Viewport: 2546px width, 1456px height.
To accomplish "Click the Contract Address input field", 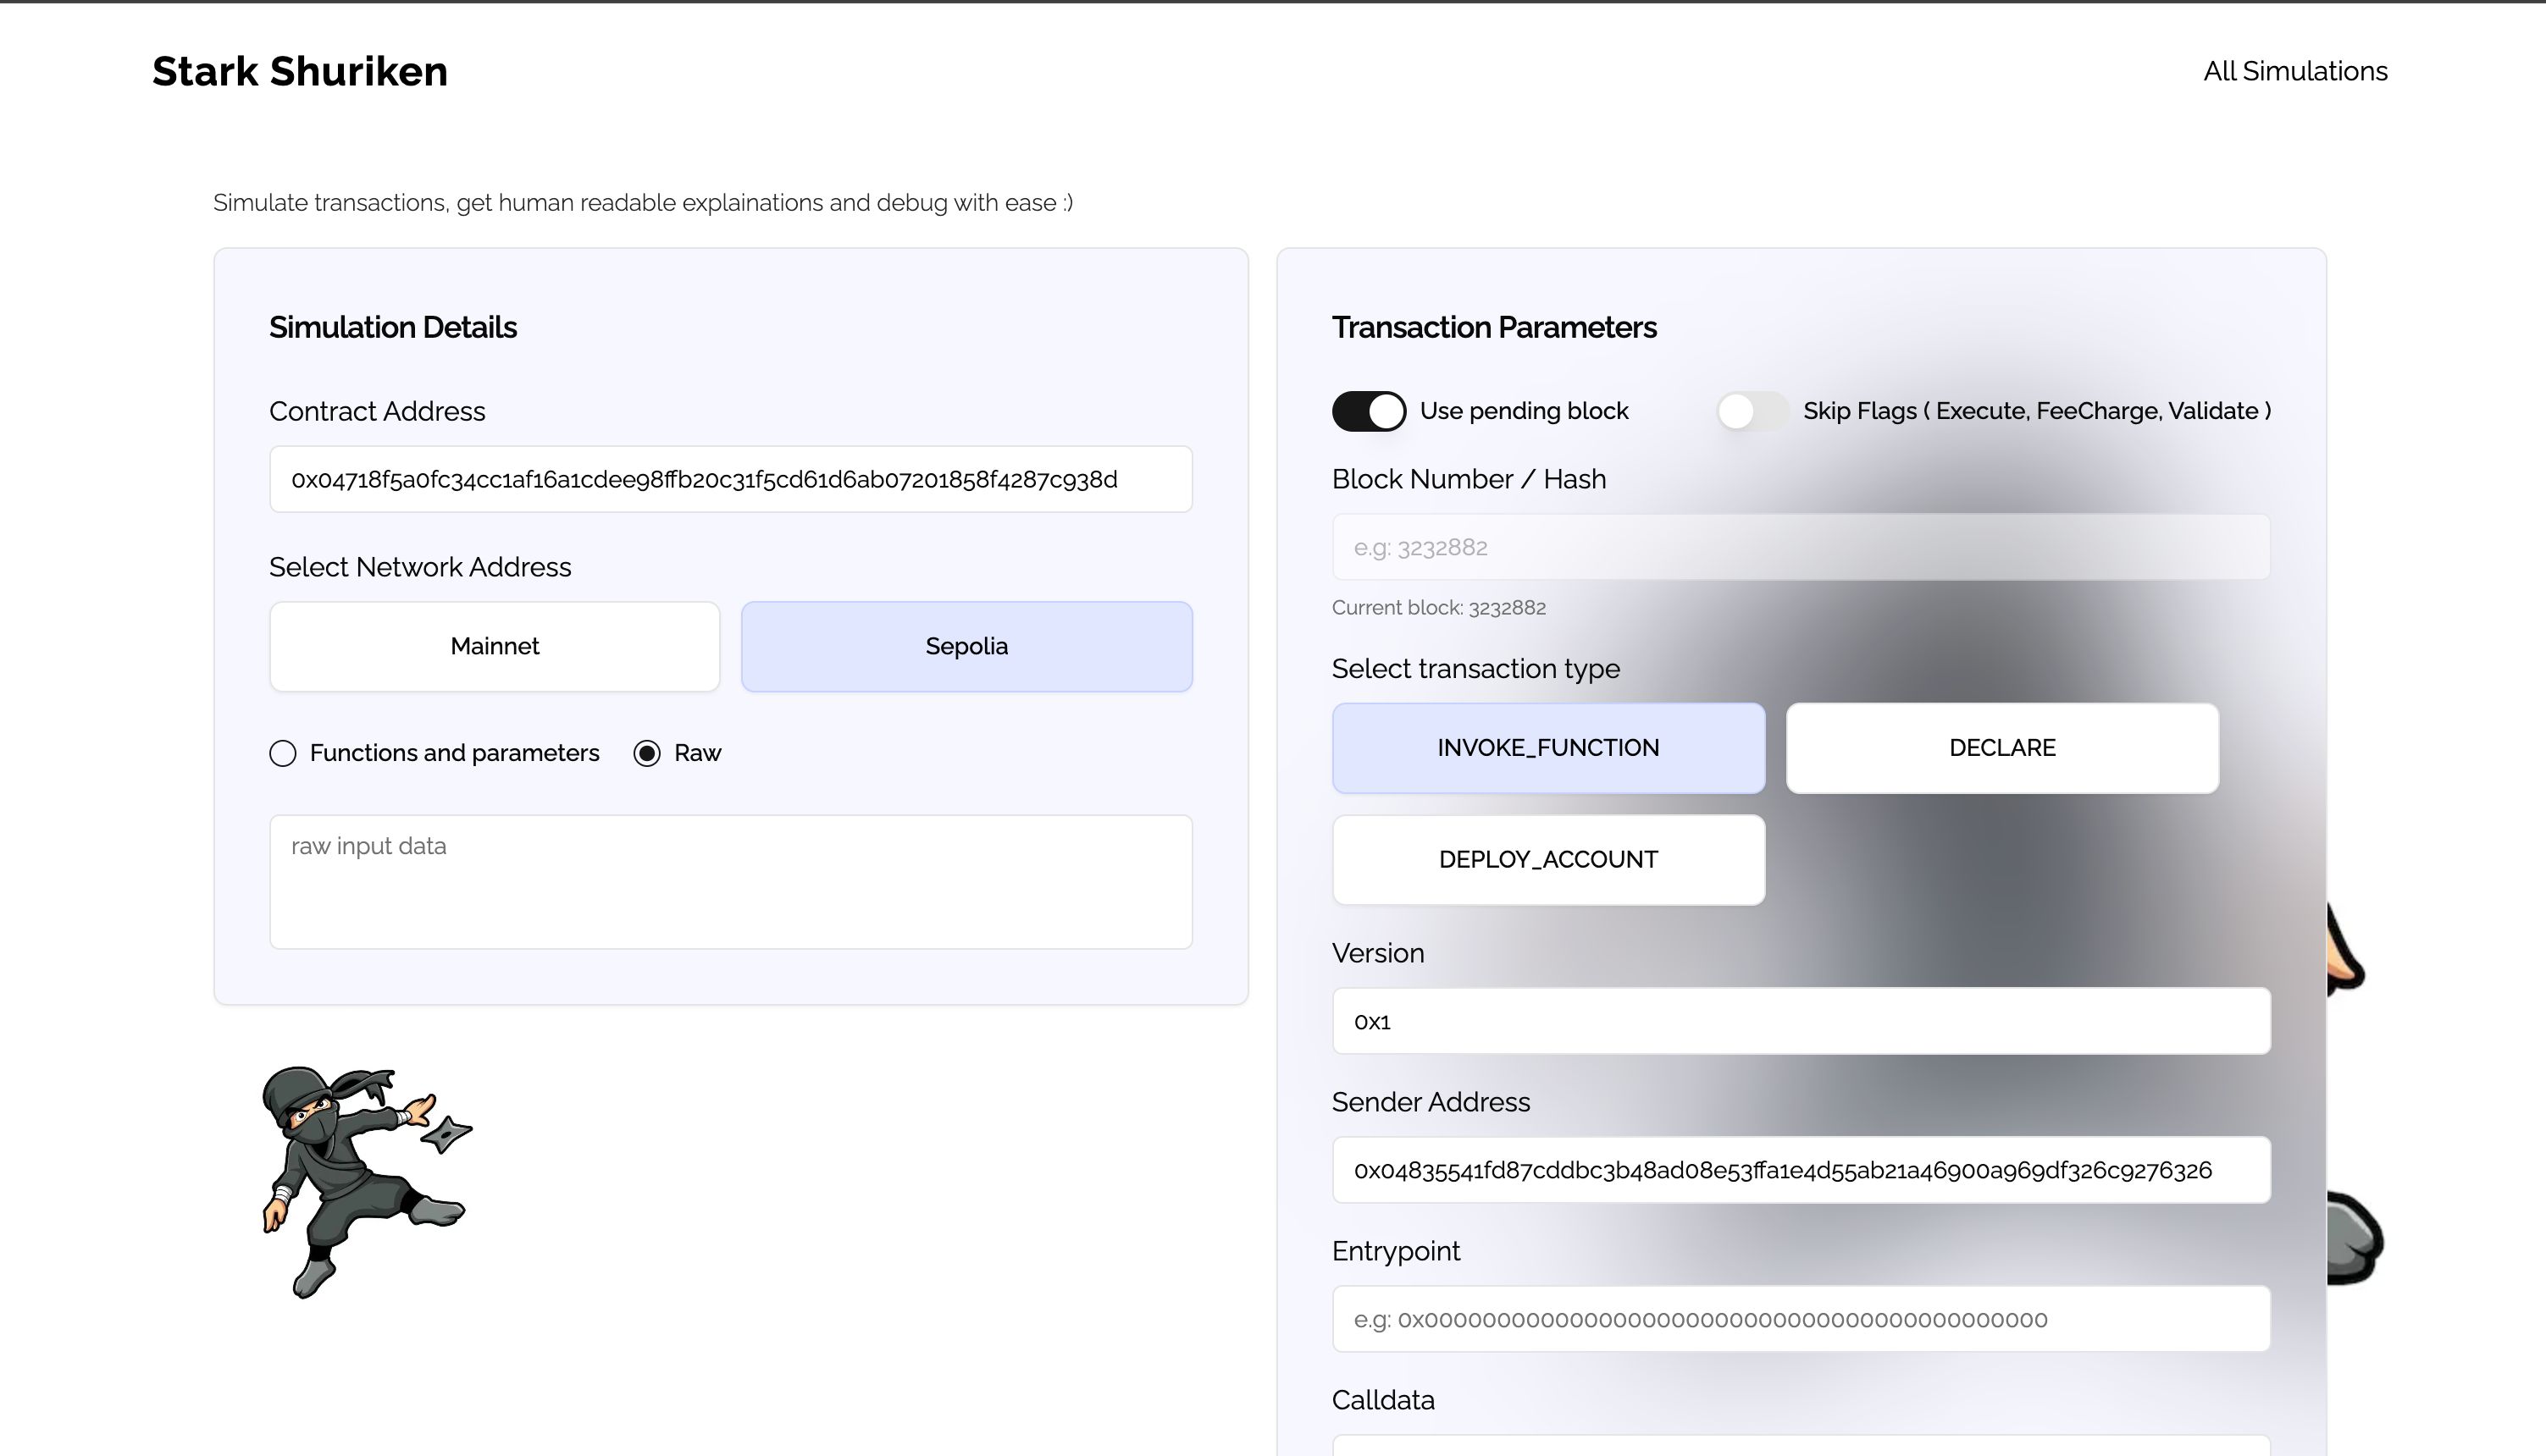I will (731, 479).
